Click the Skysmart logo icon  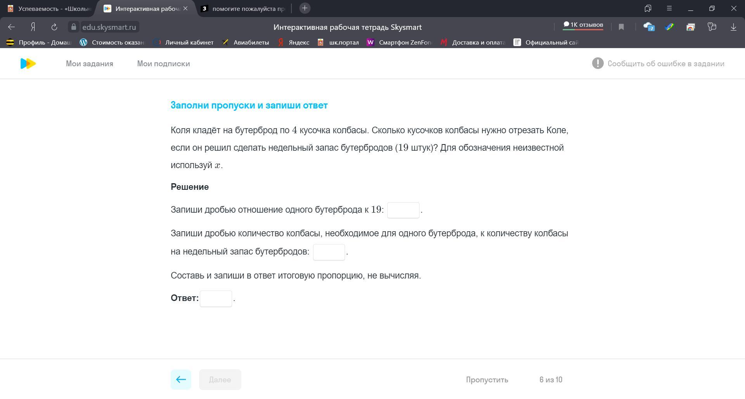coord(28,64)
